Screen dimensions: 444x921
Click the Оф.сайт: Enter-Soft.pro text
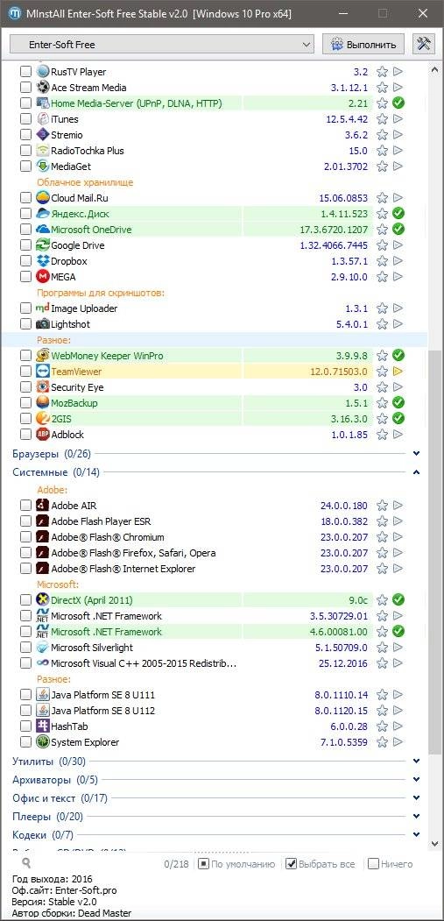pyautogui.click(x=65, y=889)
